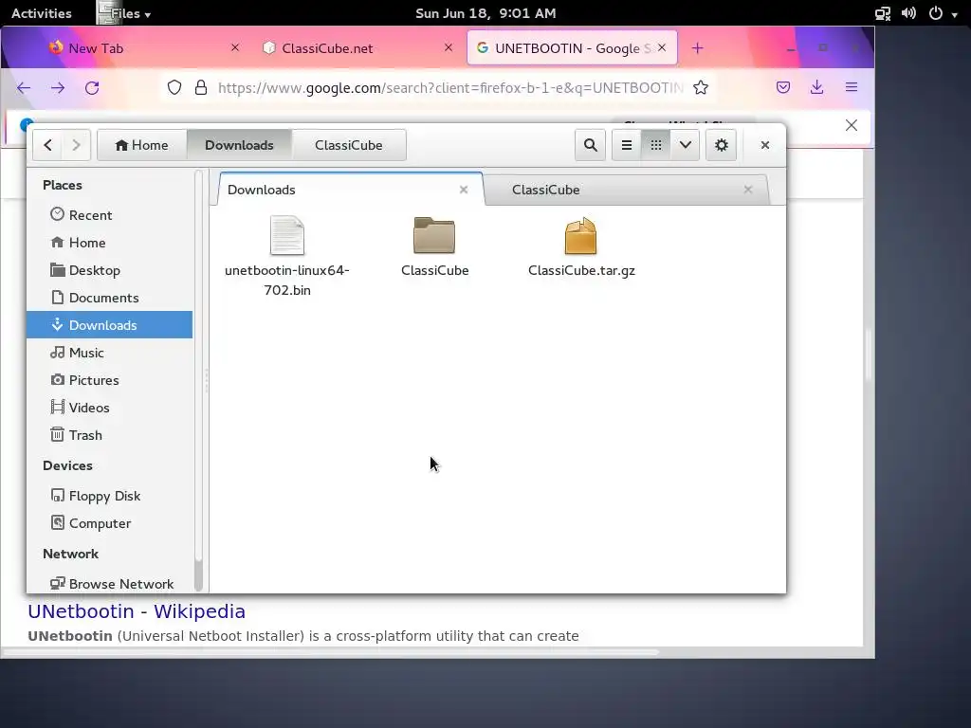Select Downloads in path bar

click(x=239, y=145)
